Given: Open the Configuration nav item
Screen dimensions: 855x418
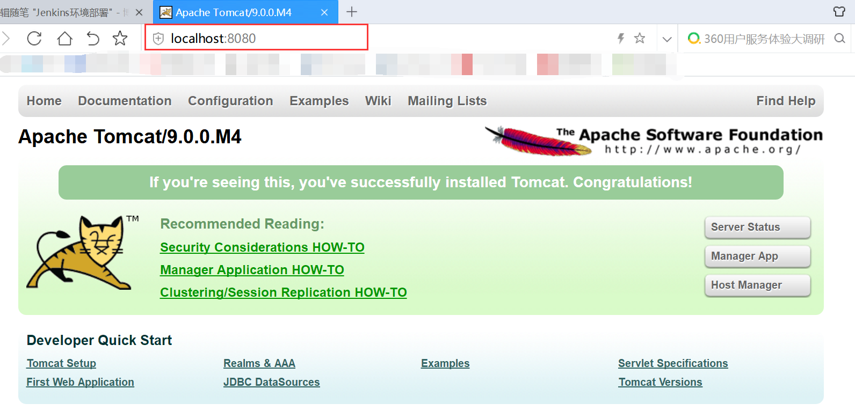Looking at the screenshot, I should tap(230, 101).
